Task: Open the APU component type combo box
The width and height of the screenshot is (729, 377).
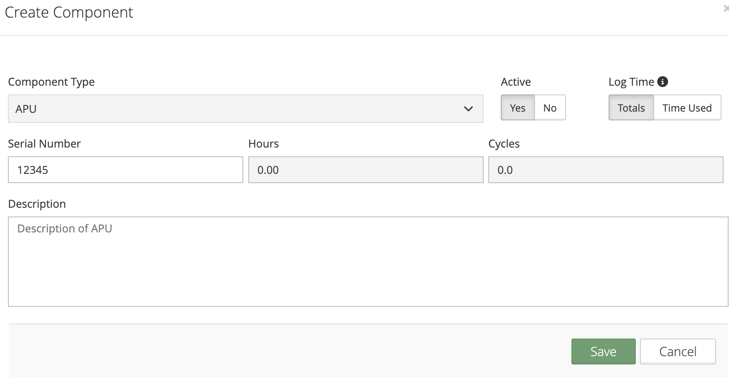Action: pos(245,109)
